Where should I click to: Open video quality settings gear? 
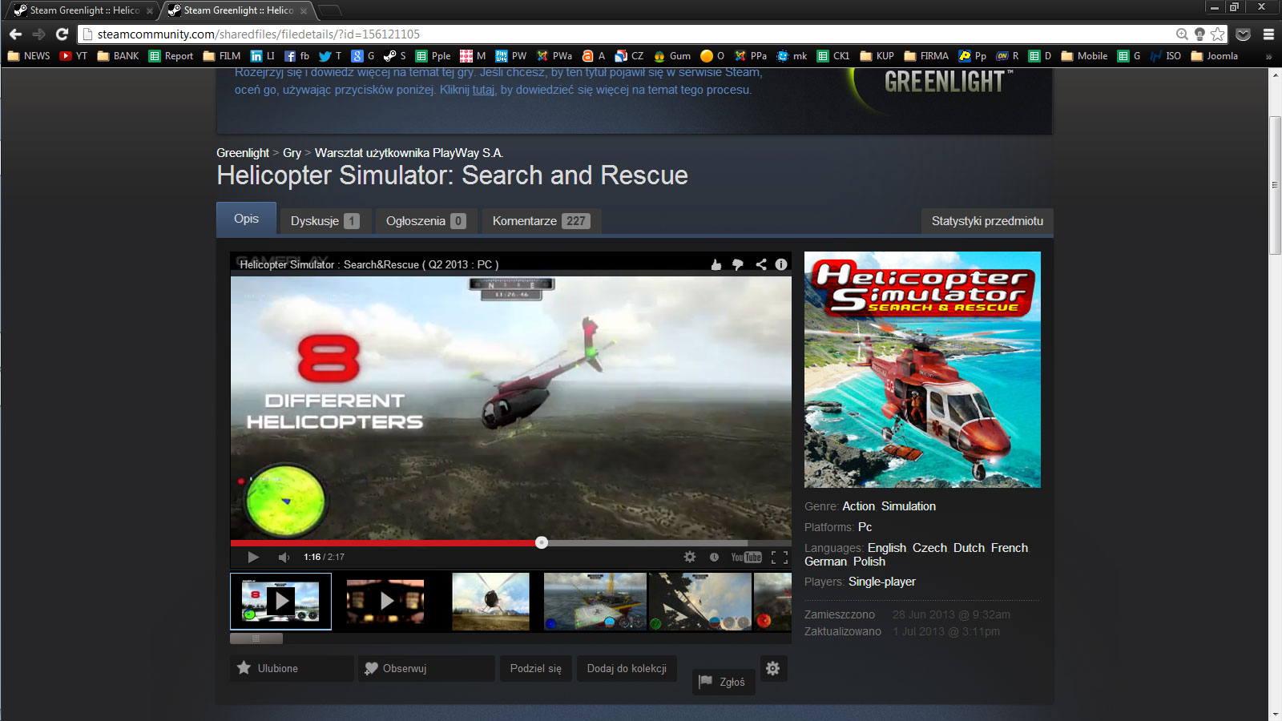pyautogui.click(x=689, y=557)
